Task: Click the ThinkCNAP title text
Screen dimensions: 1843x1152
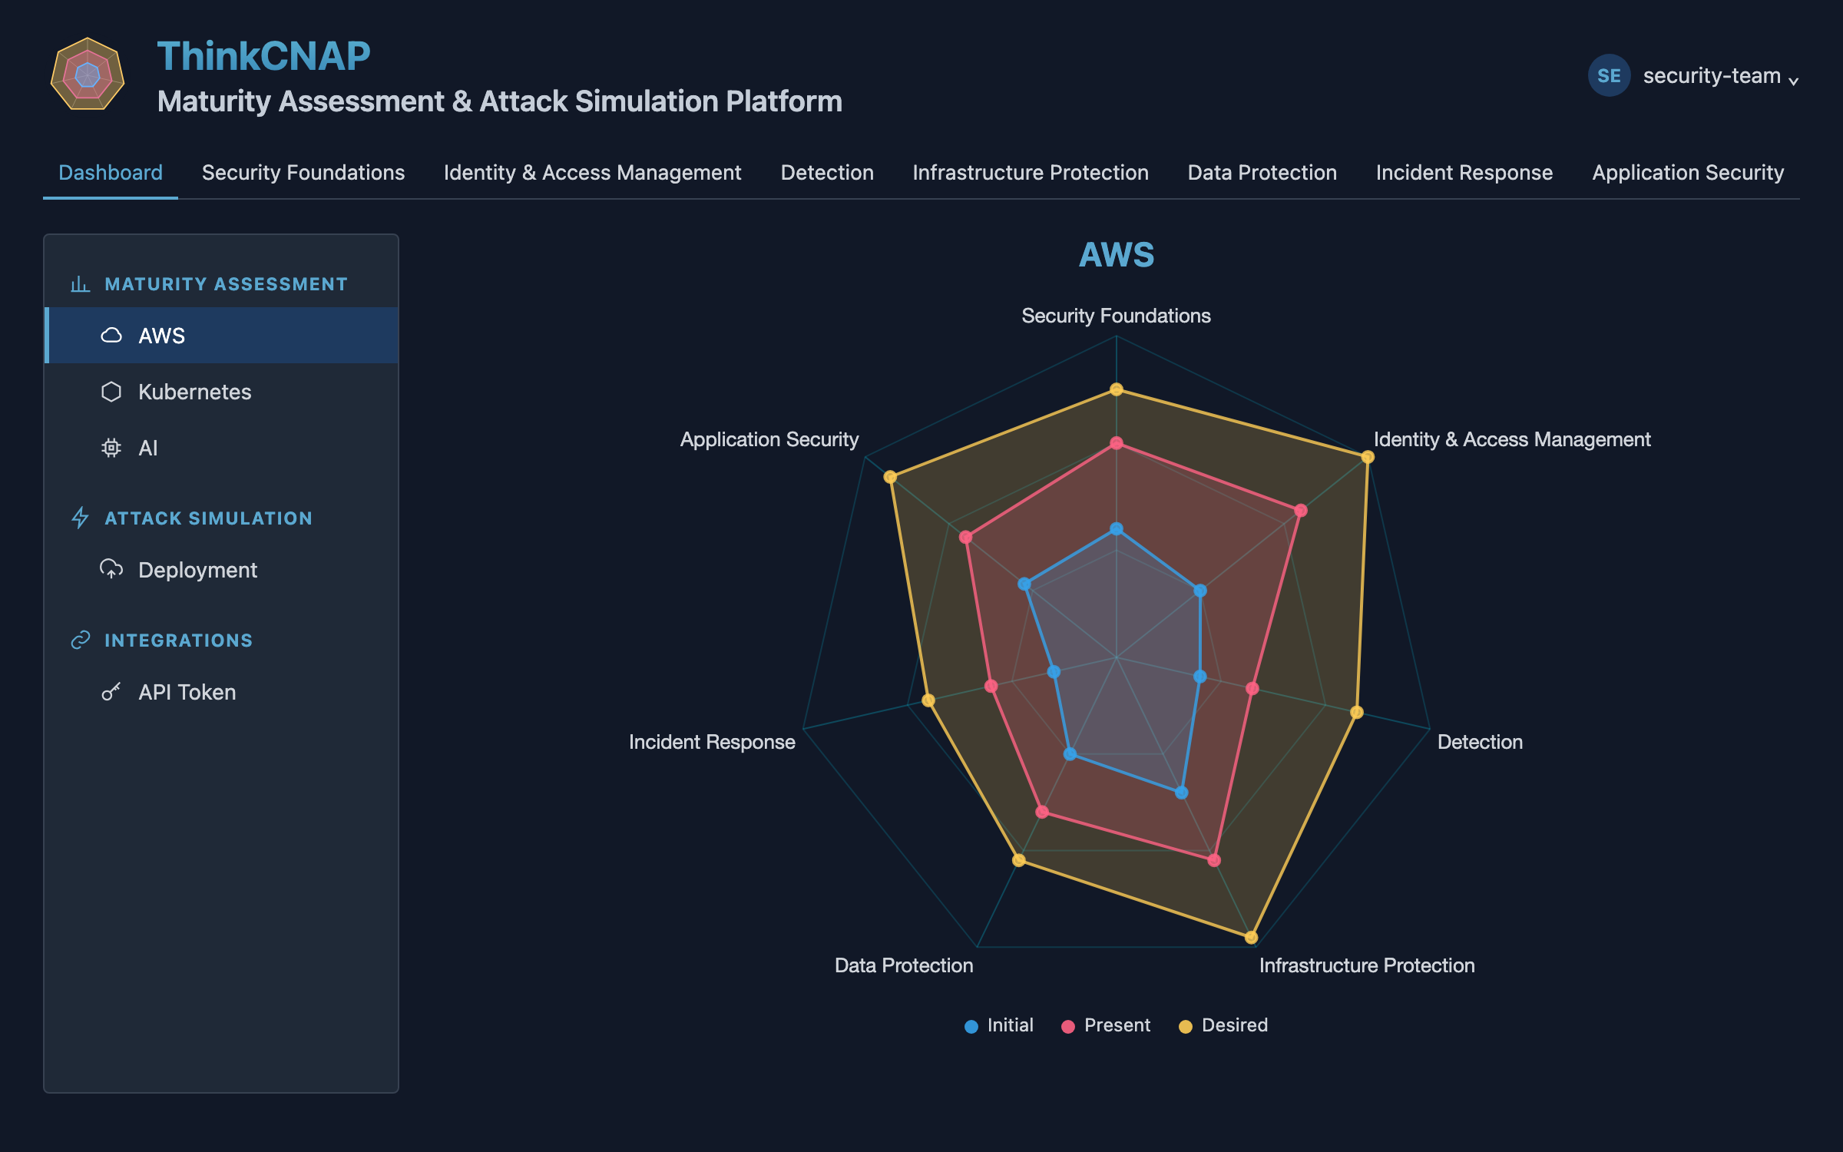Action: 263,56
